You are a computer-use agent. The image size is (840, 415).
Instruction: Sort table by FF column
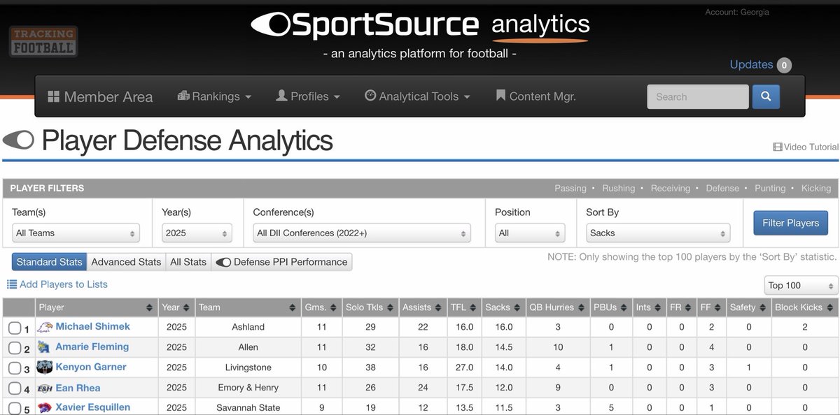click(710, 307)
